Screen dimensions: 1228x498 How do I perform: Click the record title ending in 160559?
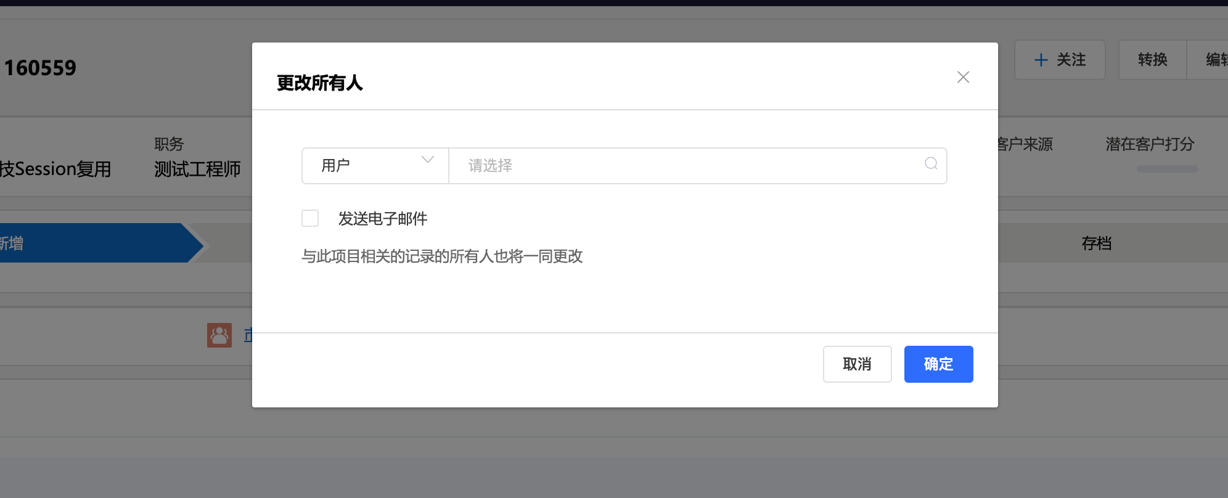coord(40,68)
